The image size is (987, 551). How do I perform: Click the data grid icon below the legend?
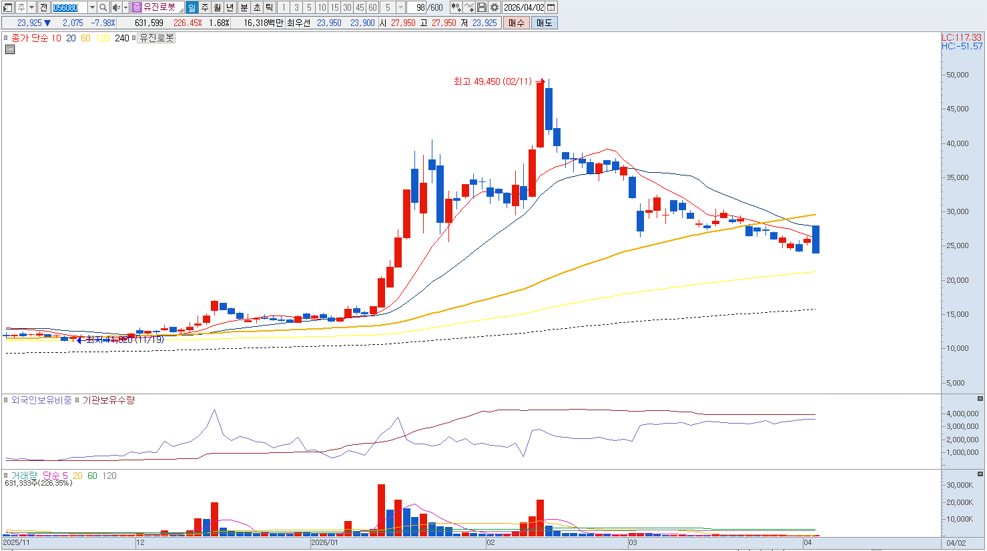(10, 49)
